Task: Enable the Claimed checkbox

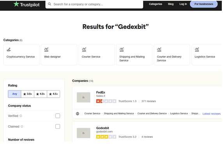Action: pyautogui.click(x=58, y=126)
